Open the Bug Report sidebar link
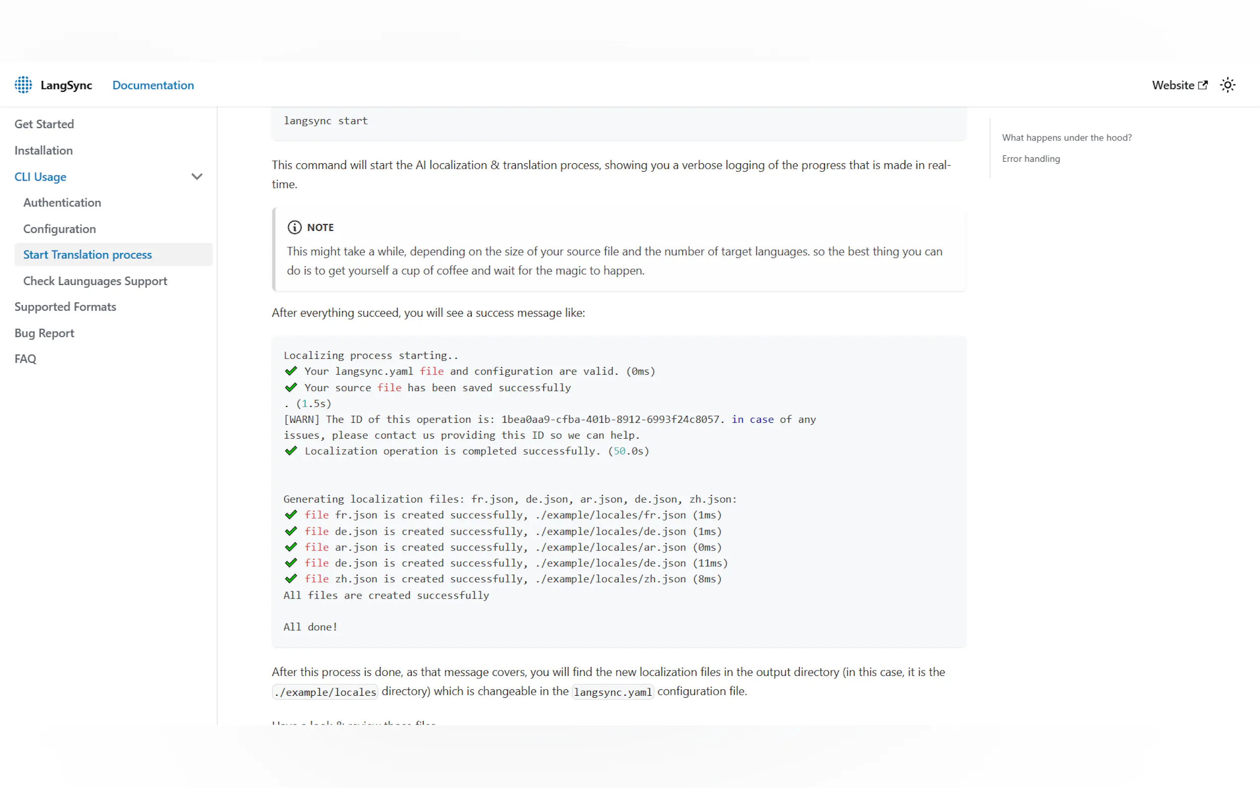 [44, 333]
